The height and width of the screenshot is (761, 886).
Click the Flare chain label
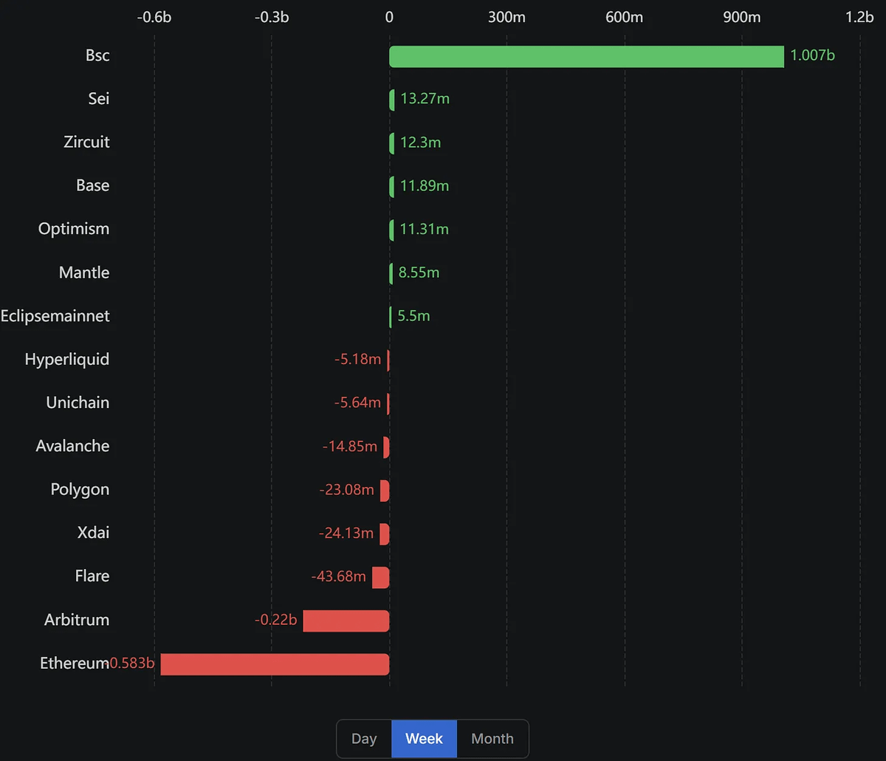[x=92, y=576]
